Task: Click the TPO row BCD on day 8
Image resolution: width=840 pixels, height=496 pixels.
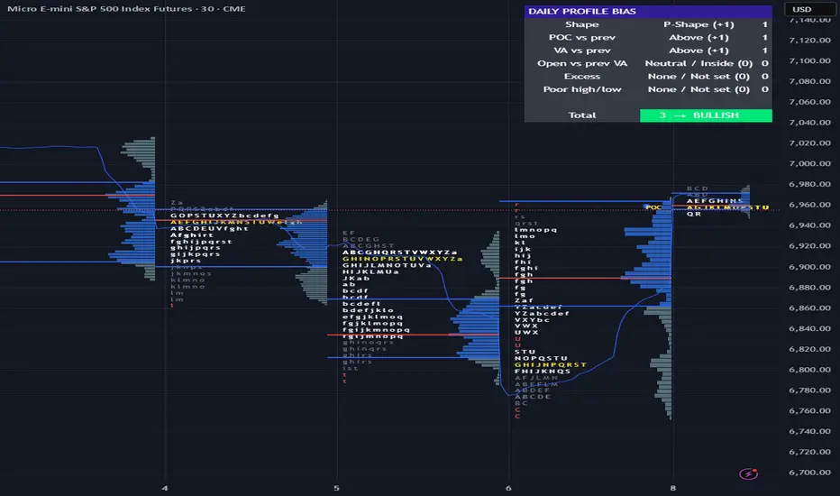Action: 698,188
